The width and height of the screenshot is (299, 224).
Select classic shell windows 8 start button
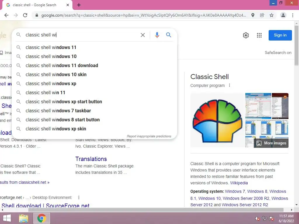pyautogui.click(x=95, y=120)
